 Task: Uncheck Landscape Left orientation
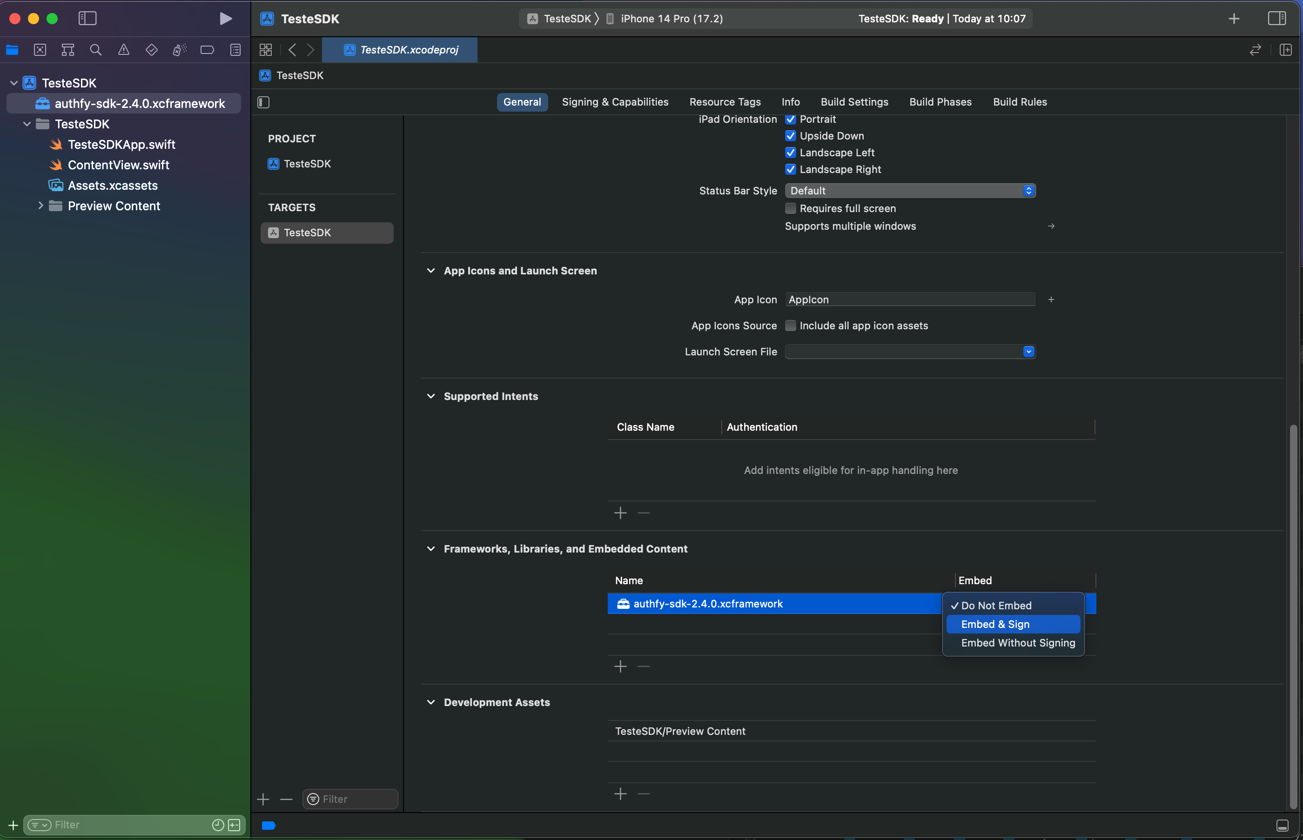coord(790,153)
